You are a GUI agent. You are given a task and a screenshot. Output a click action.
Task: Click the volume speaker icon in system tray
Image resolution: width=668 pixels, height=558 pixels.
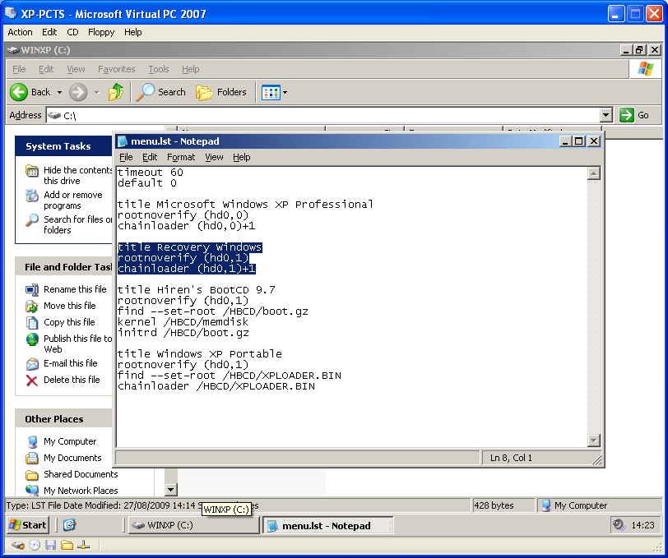pos(618,525)
